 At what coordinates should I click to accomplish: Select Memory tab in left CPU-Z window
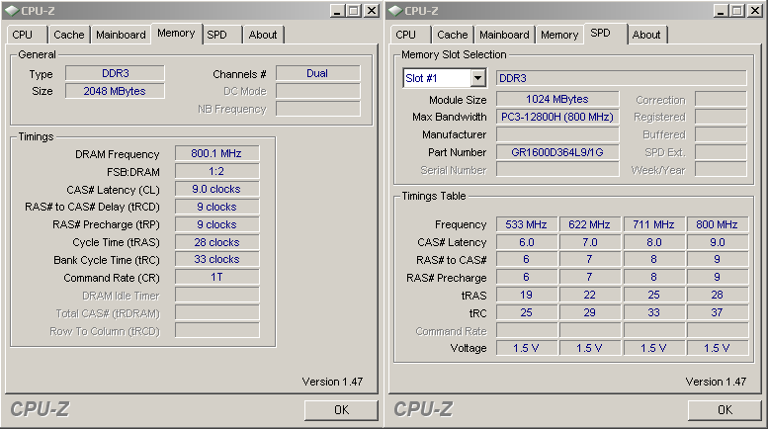pos(176,34)
